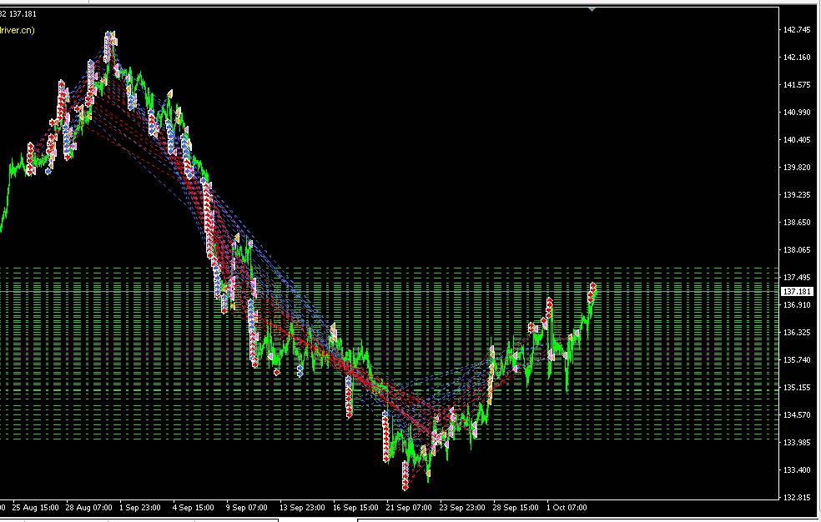Image resolution: width=821 pixels, height=522 pixels.
Task: Click the 132.815 price axis label
Action: tap(797, 497)
